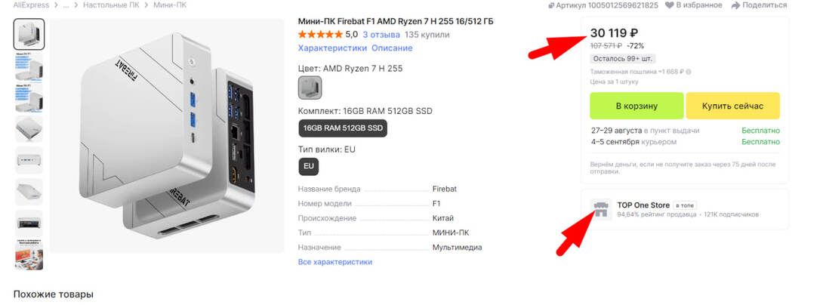
Task: Select the third product thumbnail
Action: click(x=29, y=97)
